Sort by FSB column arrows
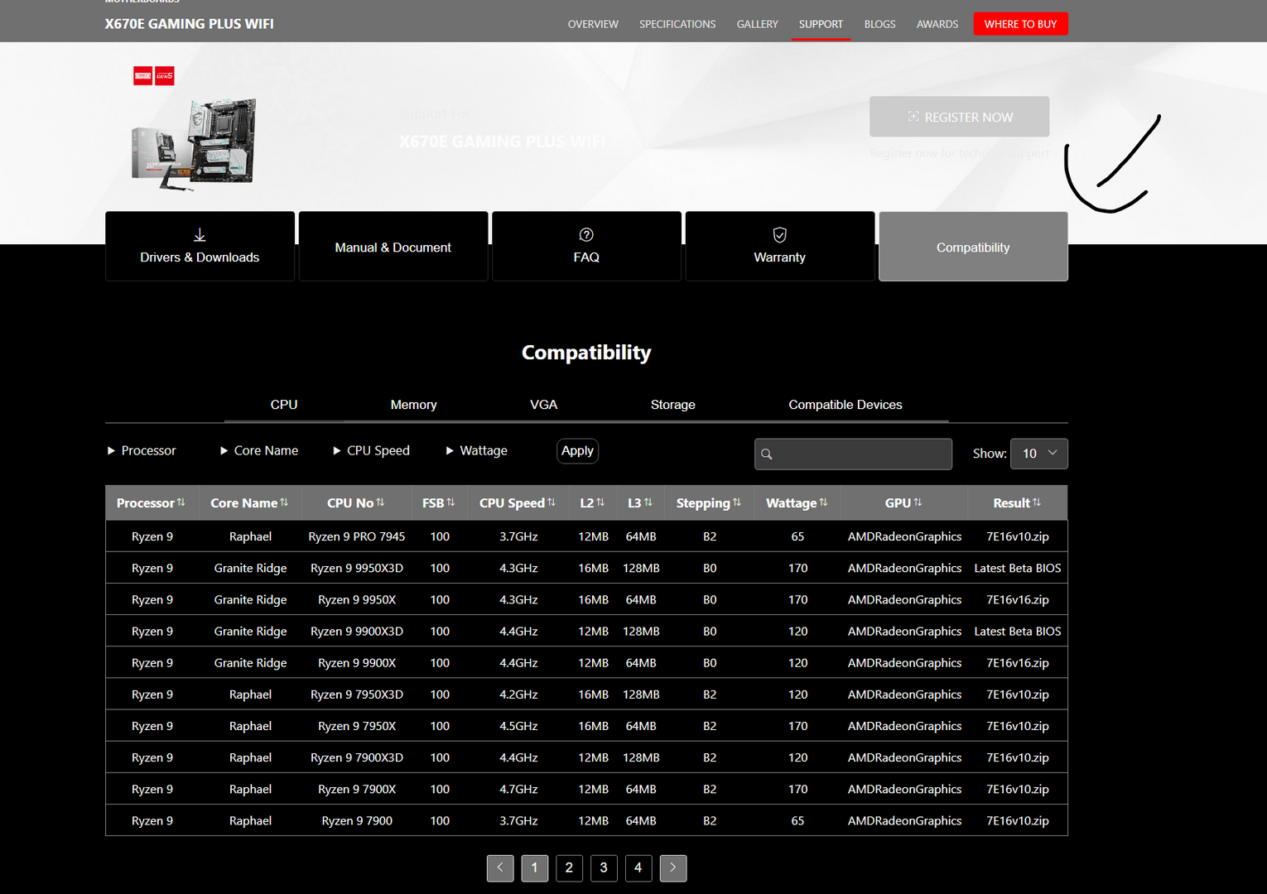Image resolution: width=1267 pixels, height=894 pixels. point(450,502)
